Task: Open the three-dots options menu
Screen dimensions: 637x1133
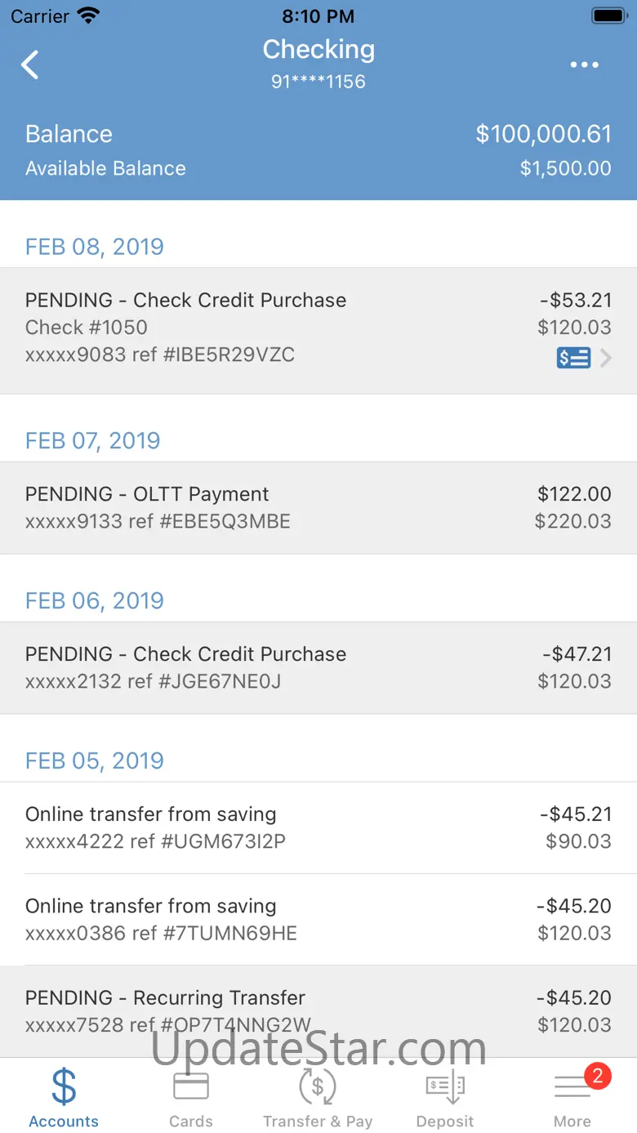Action: pyautogui.click(x=585, y=65)
